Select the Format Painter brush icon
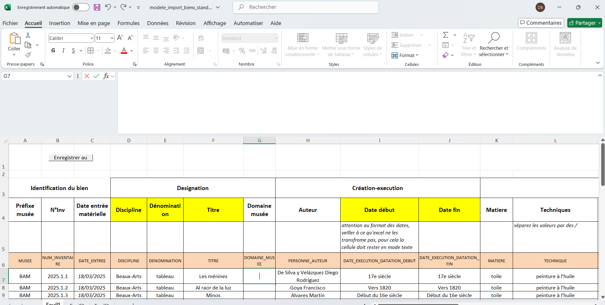 (28, 55)
